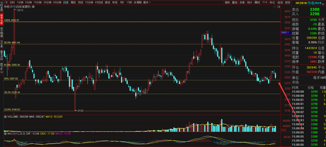Open the 多周期 multi-period view
The image size is (326, 147).
(138, 3)
